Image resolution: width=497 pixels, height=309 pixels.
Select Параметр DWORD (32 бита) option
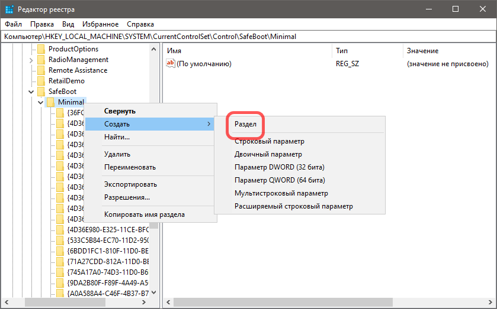coord(279,167)
